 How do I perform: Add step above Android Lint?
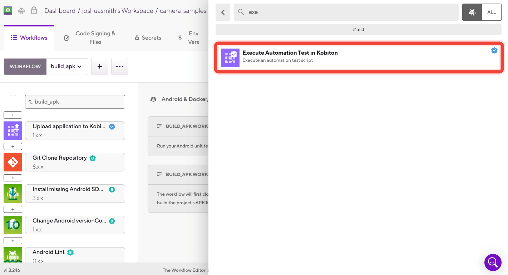click(13, 241)
